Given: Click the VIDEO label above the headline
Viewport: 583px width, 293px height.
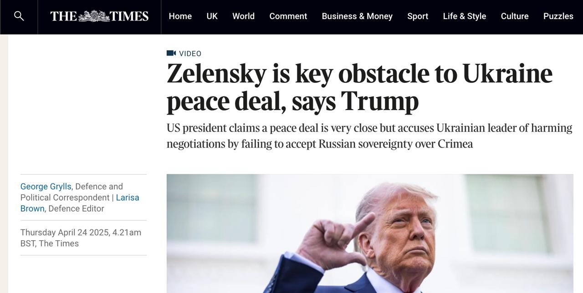Looking at the screenshot, I should click(x=190, y=54).
